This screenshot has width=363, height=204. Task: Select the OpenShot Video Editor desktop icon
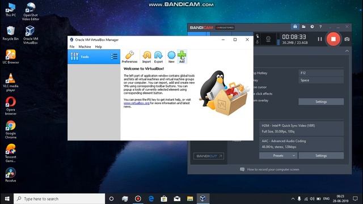(x=30, y=11)
